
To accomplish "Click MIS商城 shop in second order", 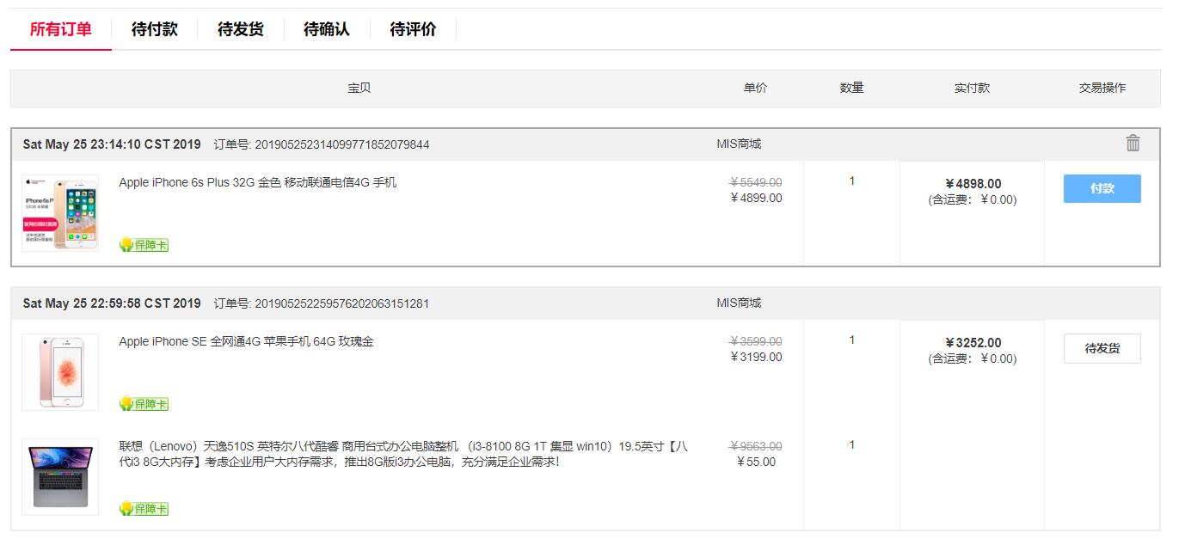I will click(x=739, y=303).
